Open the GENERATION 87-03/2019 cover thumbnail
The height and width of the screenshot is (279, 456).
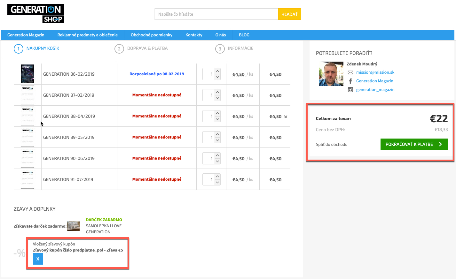(28, 95)
